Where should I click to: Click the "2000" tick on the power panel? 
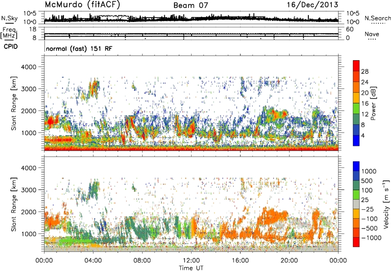click(x=29, y=111)
